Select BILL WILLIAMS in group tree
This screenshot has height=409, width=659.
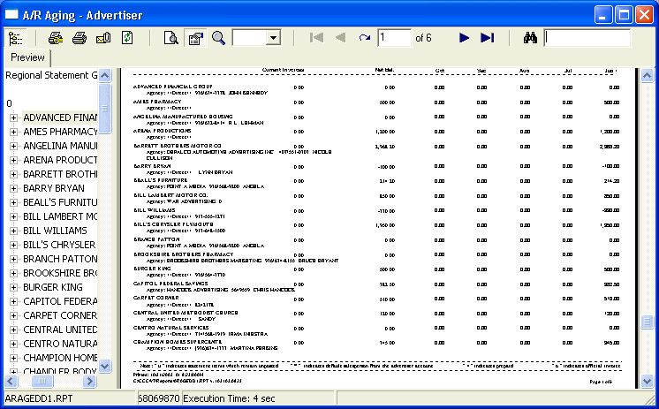[x=55, y=231]
